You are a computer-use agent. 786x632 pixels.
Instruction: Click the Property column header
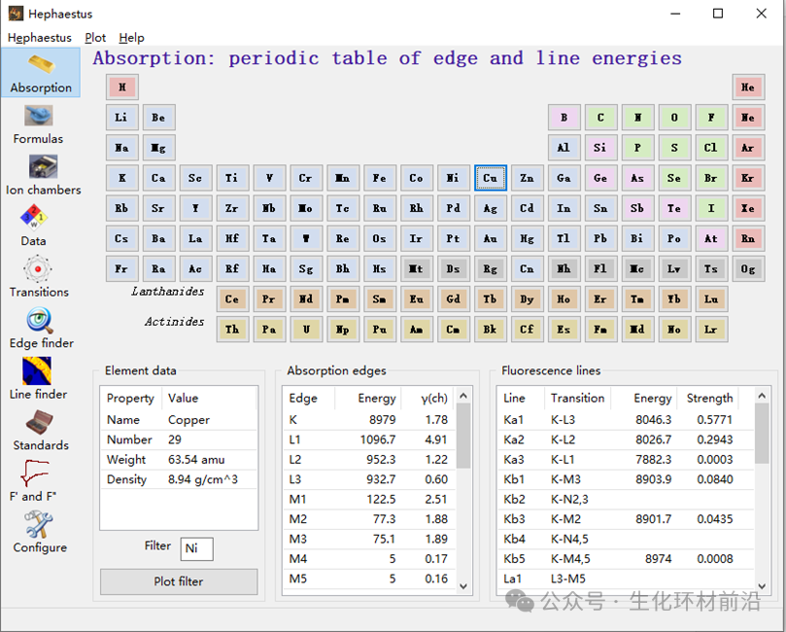[x=130, y=399]
